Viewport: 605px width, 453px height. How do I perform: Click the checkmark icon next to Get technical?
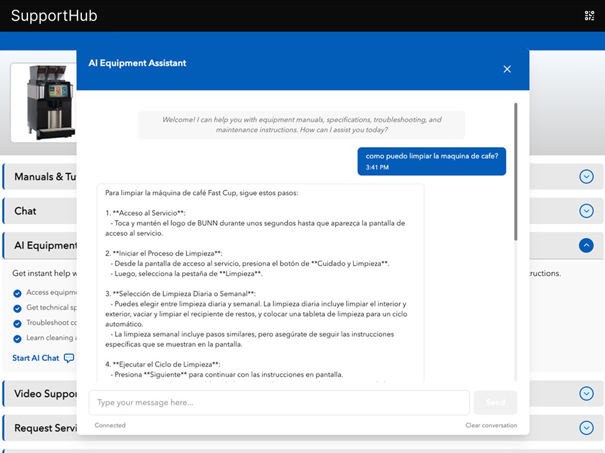tap(17, 309)
